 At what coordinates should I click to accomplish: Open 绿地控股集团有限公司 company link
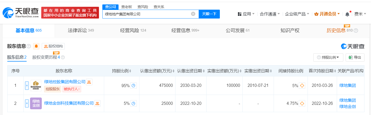[x=65, y=82]
